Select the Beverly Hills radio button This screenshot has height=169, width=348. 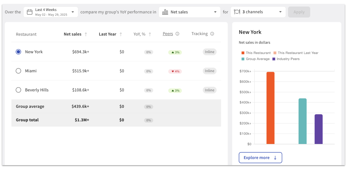pyautogui.click(x=18, y=90)
